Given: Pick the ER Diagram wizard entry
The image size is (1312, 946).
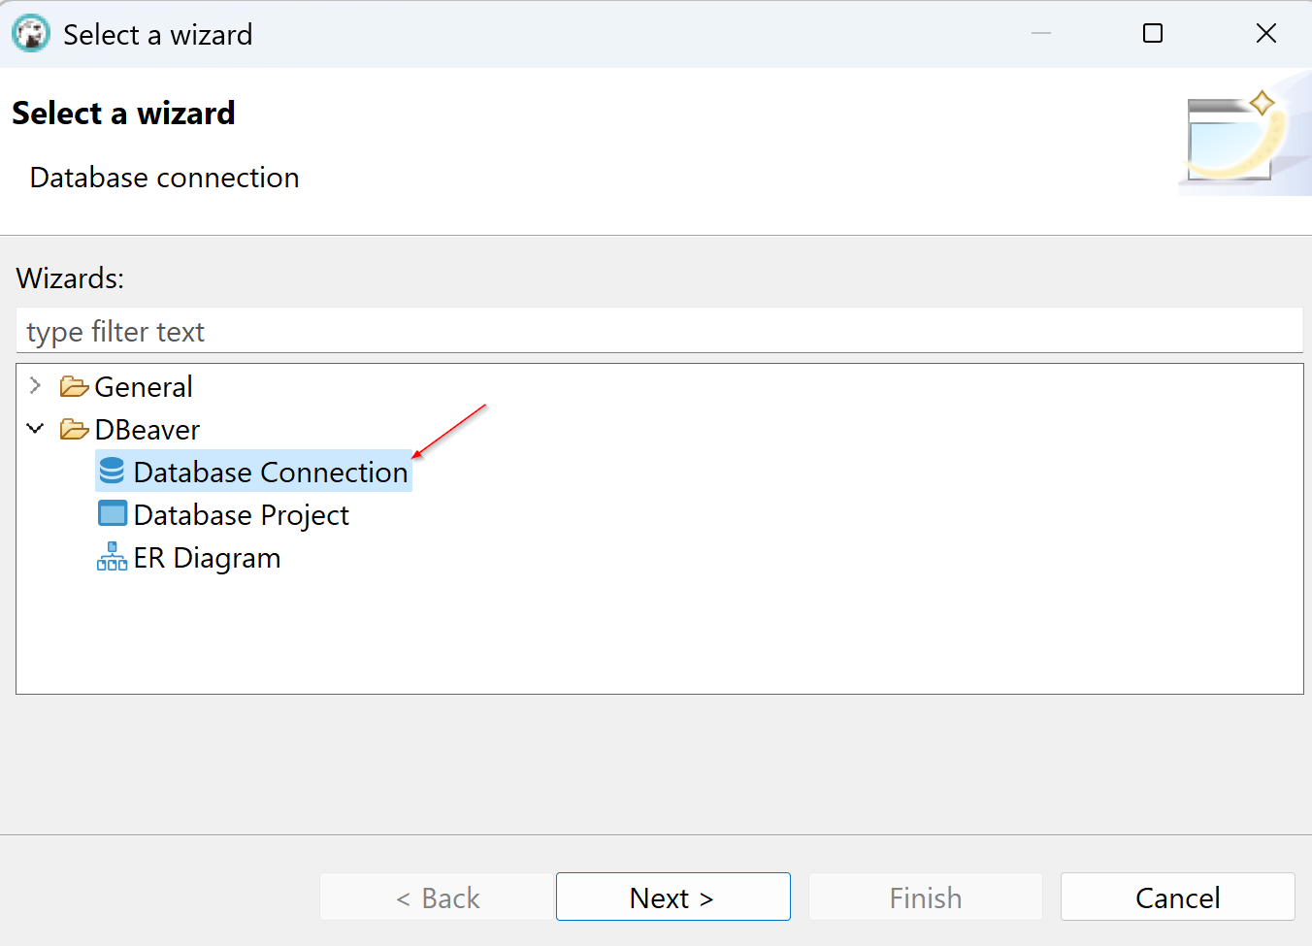Looking at the screenshot, I should [207, 558].
